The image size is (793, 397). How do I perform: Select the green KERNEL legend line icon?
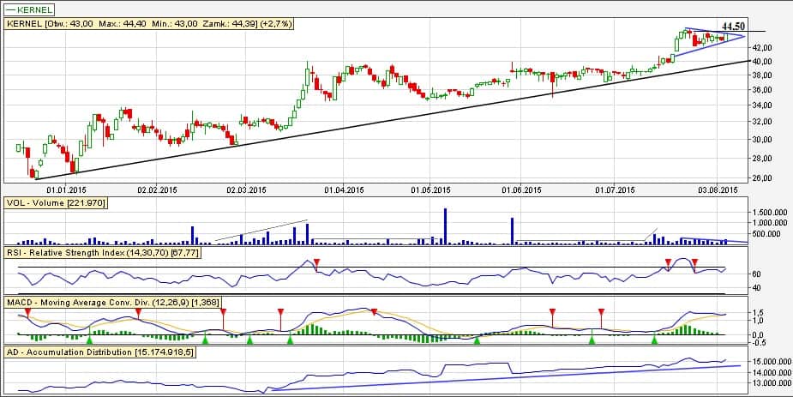click(15, 10)
